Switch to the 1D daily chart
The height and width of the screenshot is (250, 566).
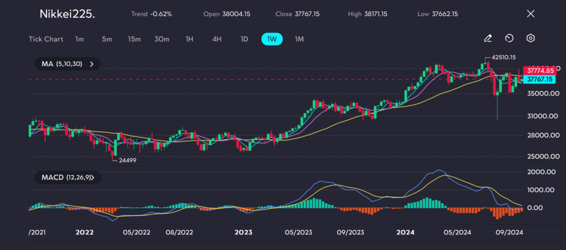coord(244,39)
